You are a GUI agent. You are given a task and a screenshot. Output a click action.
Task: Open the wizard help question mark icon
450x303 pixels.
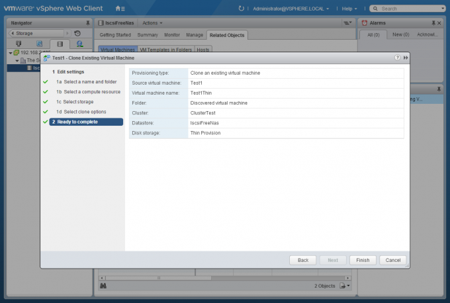pos(397,58)
